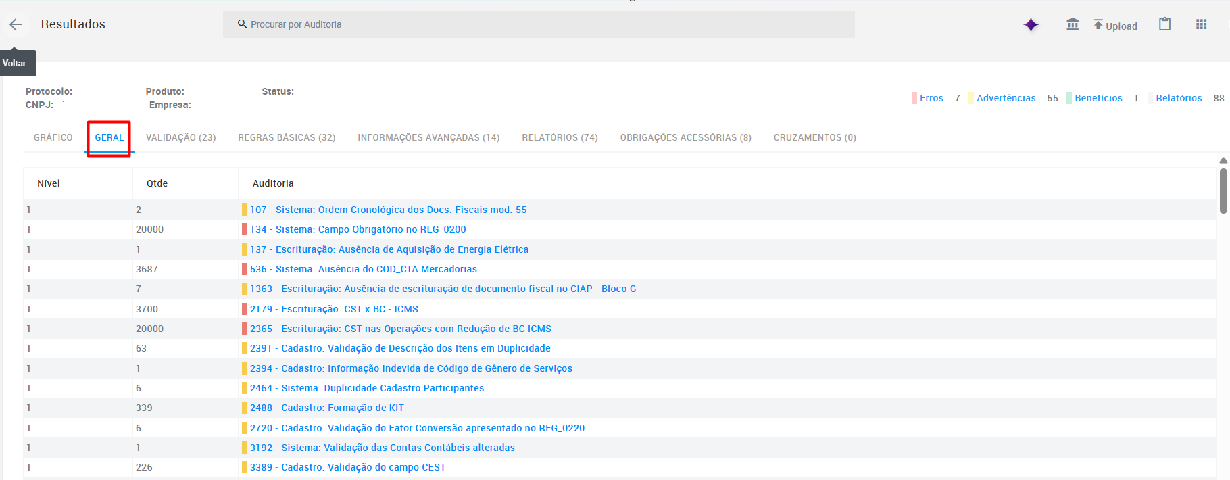Open audit 536 Ausência do COD_CTA Mercadorias

(363, 269)
